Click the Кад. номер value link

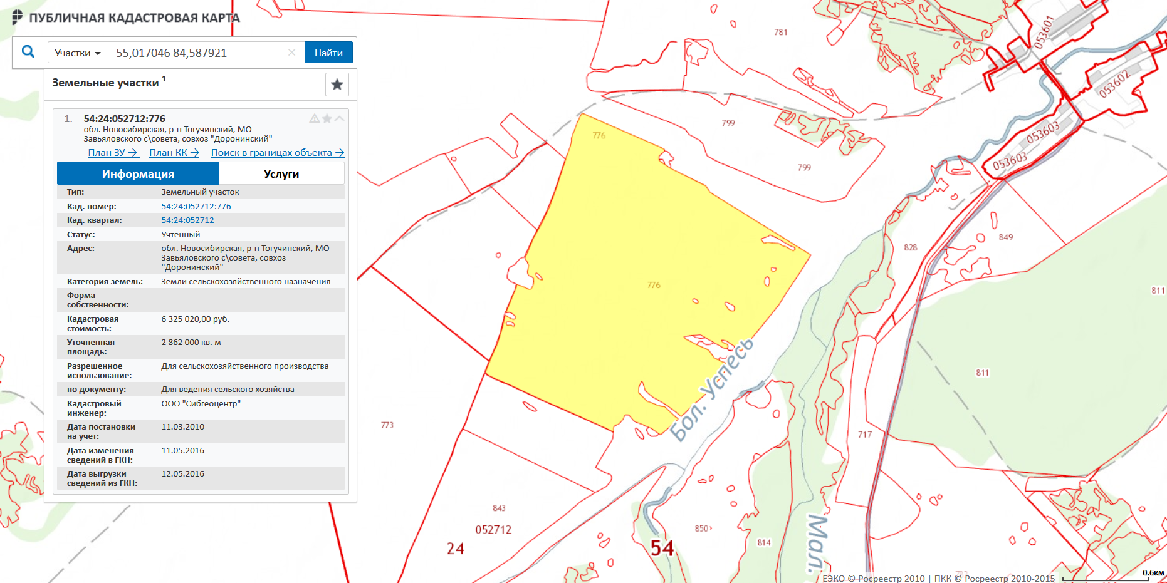(x=196, y=206)
